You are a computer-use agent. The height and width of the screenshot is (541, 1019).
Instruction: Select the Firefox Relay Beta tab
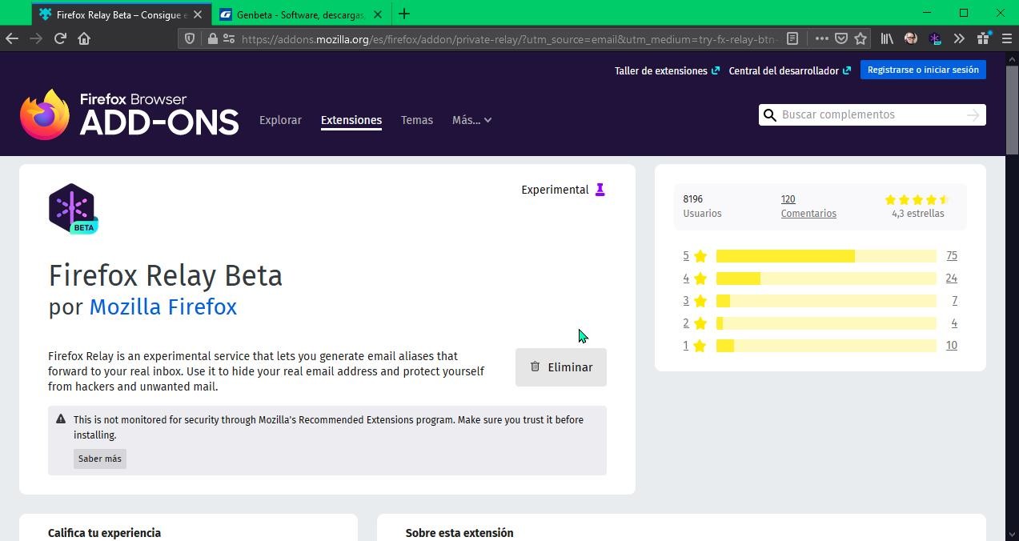pyautogui.click(x=122, y=14)
